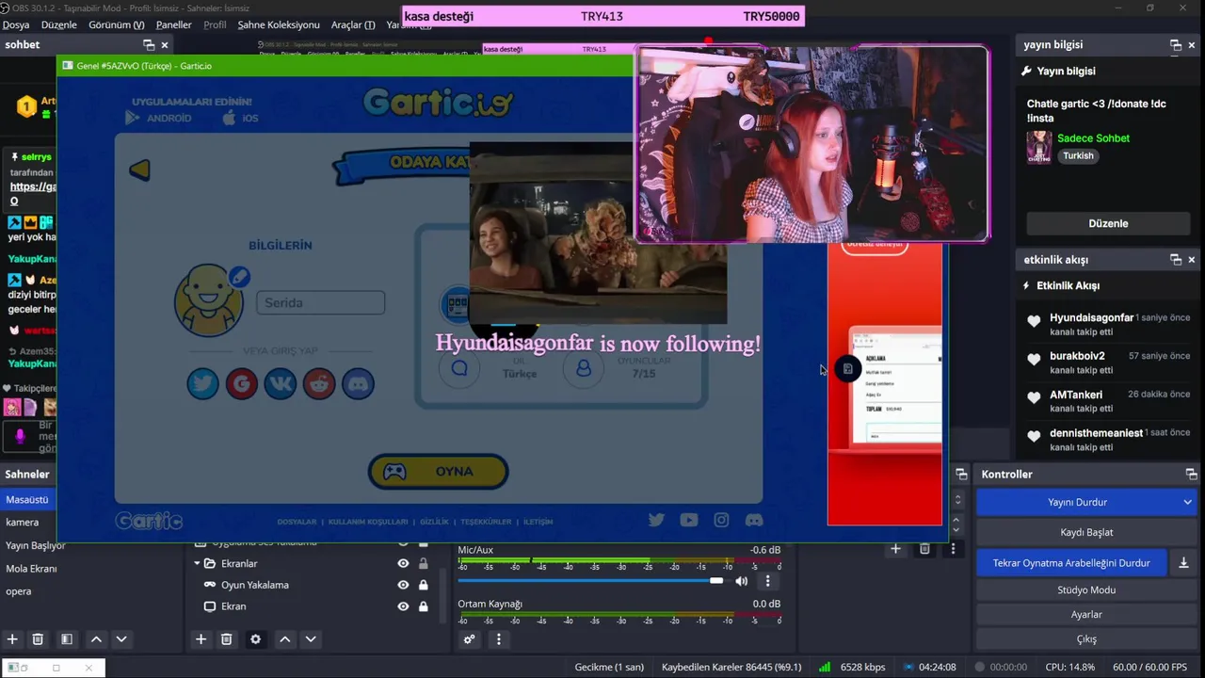Enable Stüdyo Modu

pyautogui.click(x=1086, y=589)
